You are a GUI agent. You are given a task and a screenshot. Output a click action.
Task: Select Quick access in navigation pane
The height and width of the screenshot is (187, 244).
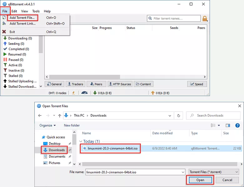[53, 137]
